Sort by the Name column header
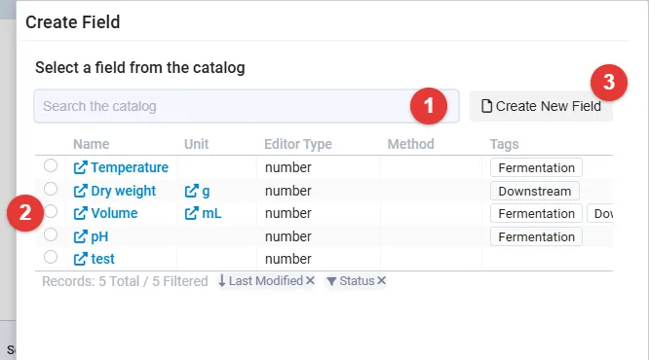Screen dimensions: 649x360 click(91, 144)
